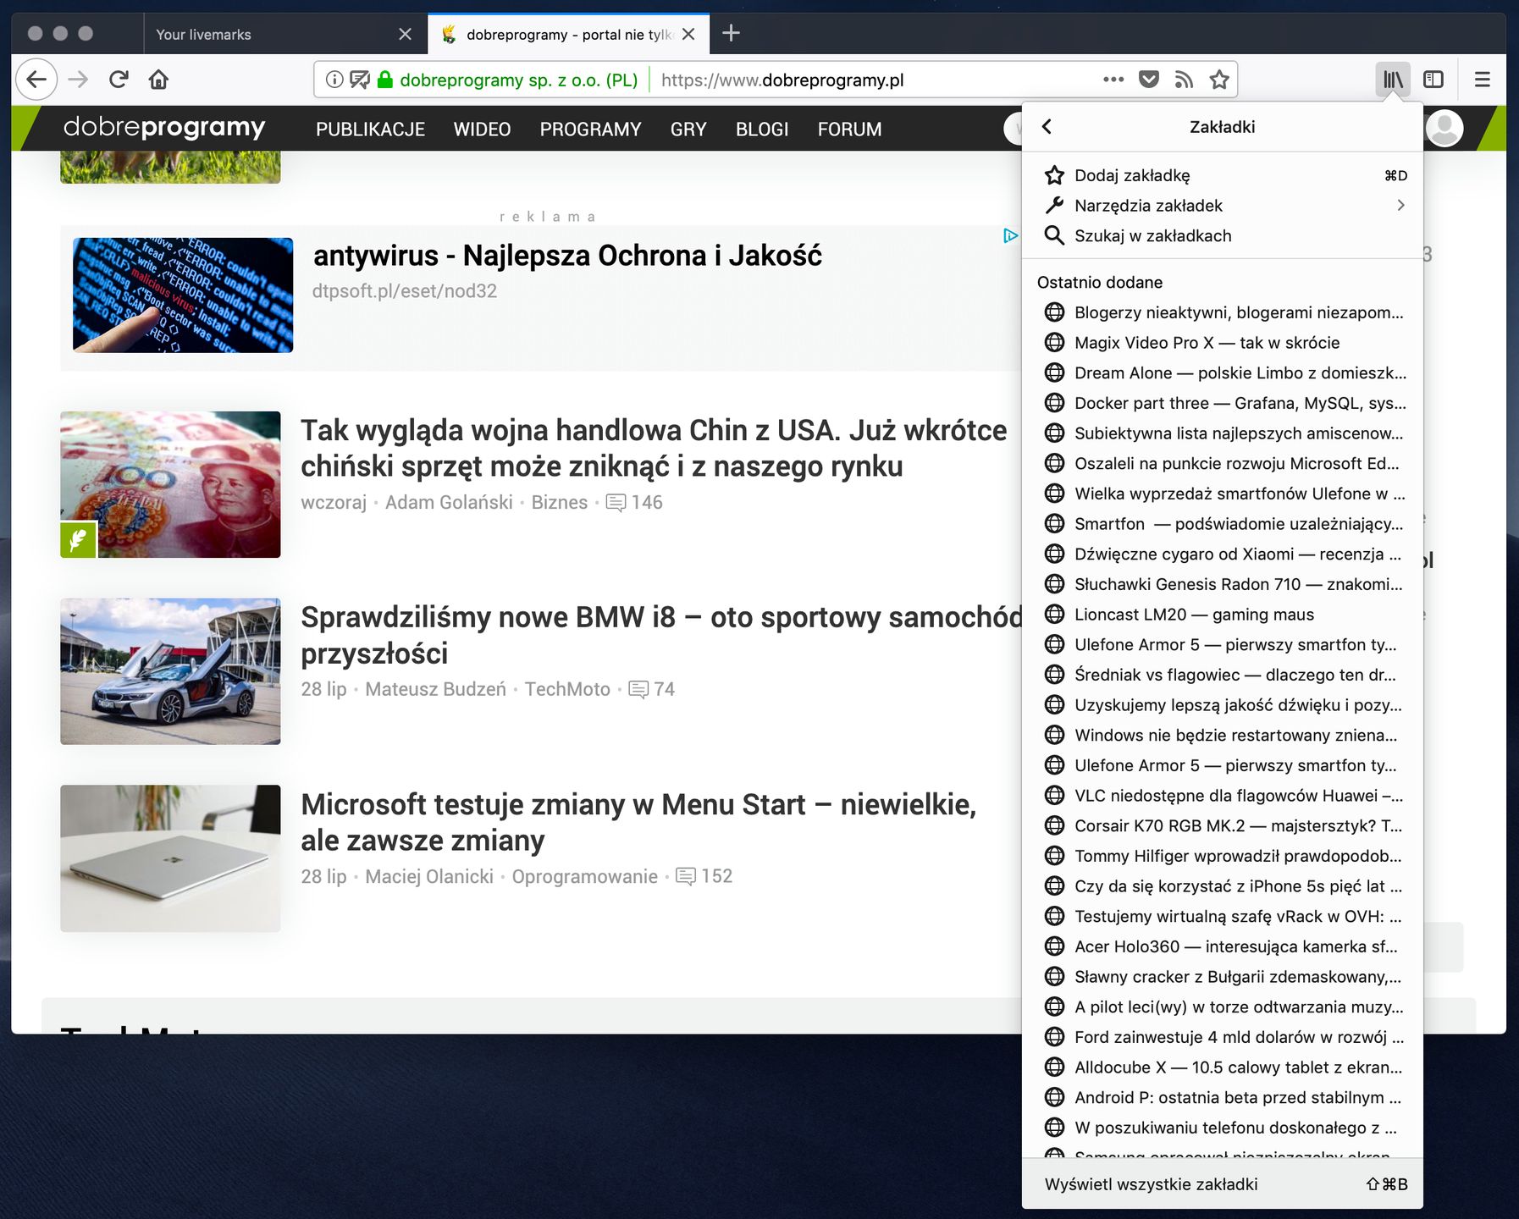Save page to Pocket icon

click(x=1149, y=80)
